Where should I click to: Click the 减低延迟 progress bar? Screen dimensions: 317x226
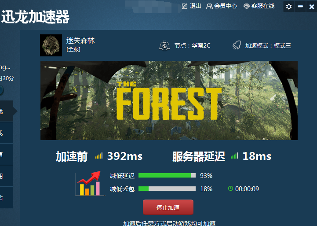pyautogui.click(x=167, y=175)
